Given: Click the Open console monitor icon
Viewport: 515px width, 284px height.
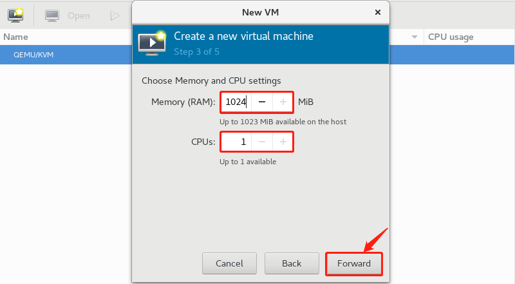Looking at the screenshot, I should 53,15.
